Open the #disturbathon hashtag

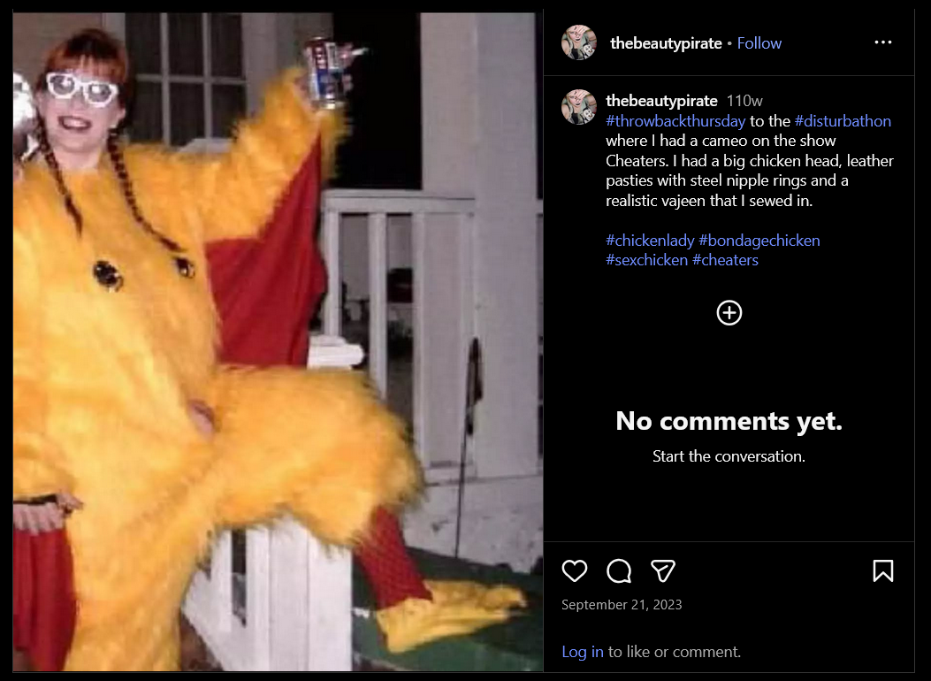click(843, 121)
